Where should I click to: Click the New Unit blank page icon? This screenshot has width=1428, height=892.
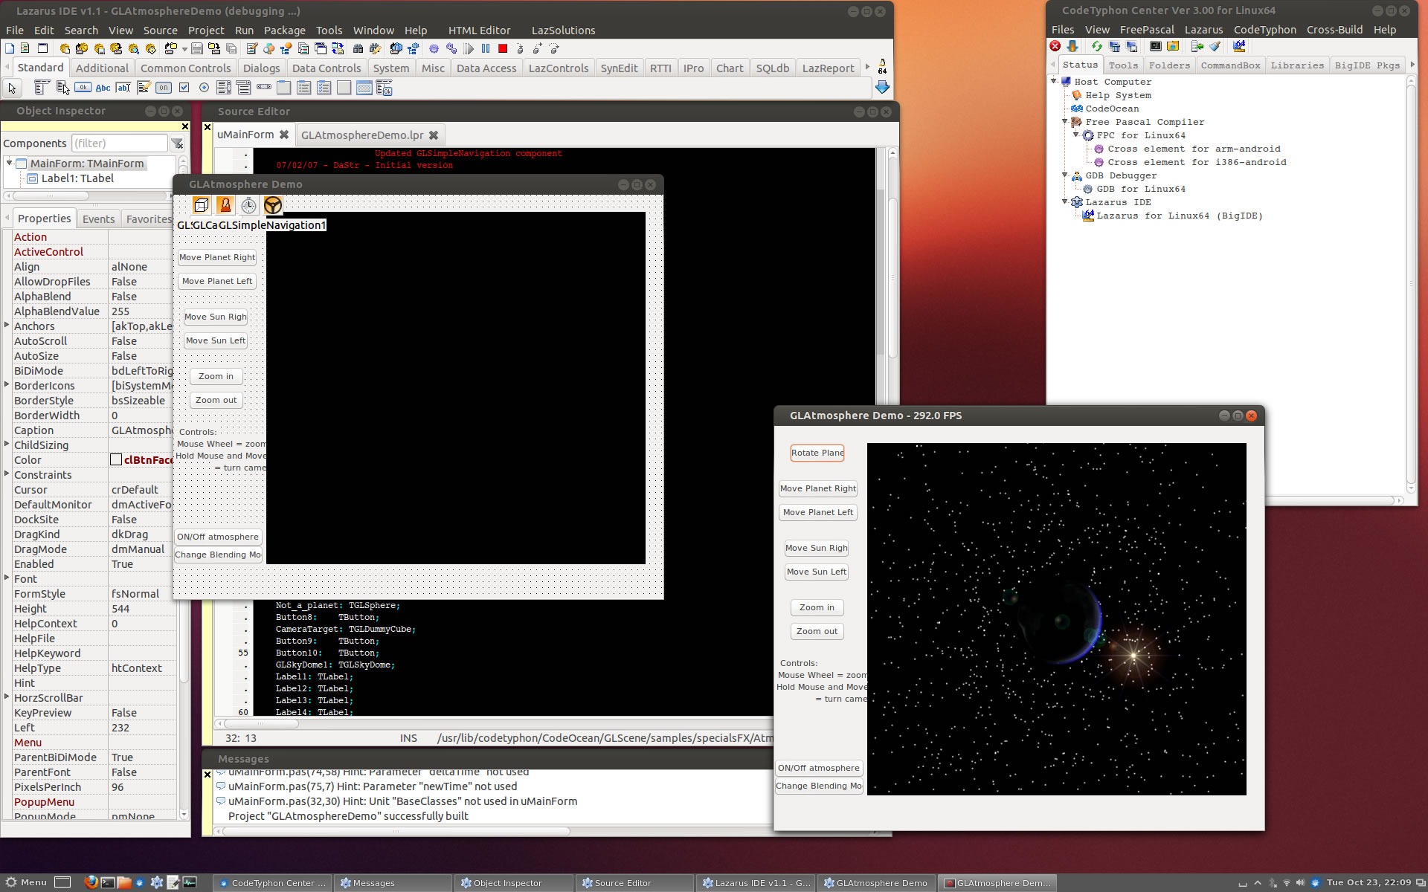pos(10,48)
